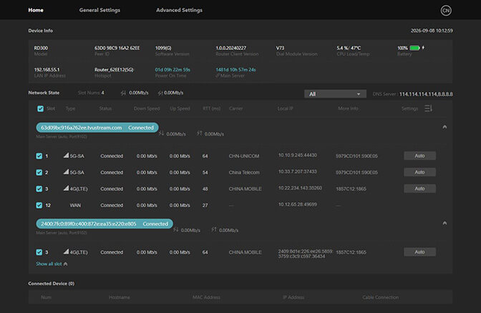Click RTT (ms) column header

tap(212, 109)
